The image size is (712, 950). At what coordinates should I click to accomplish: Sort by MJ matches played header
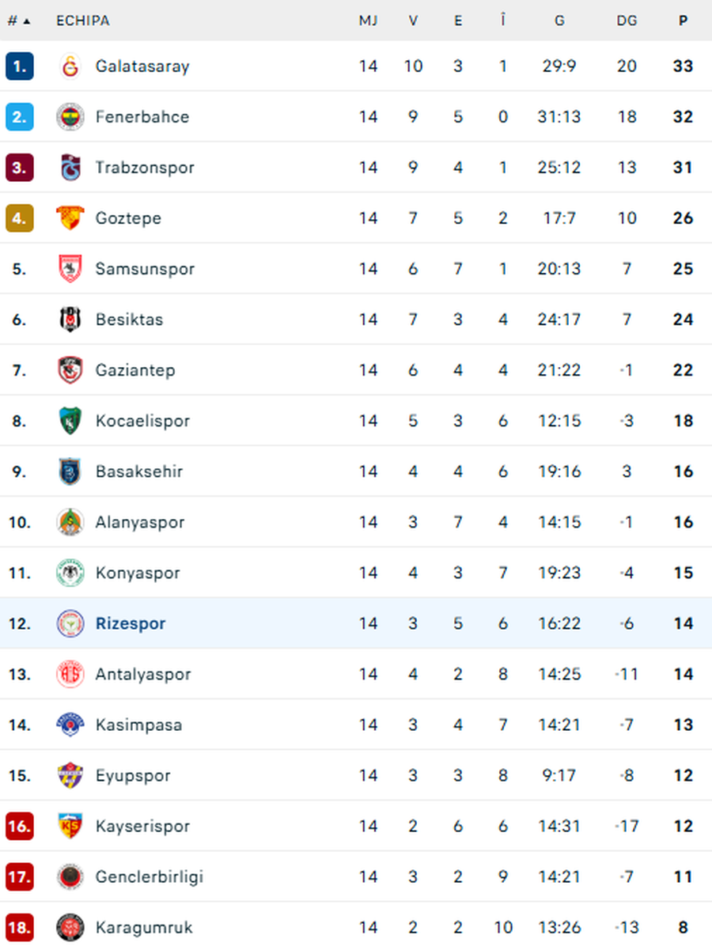pos(368,21)
